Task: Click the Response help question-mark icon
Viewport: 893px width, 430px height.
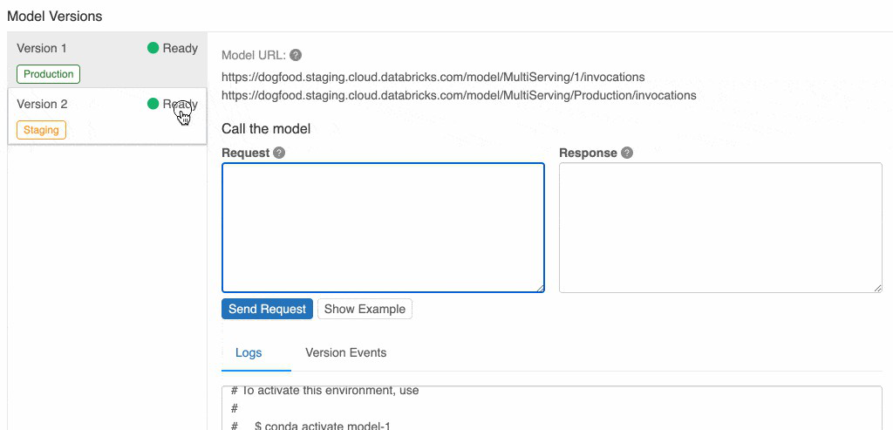Action: 627,153
